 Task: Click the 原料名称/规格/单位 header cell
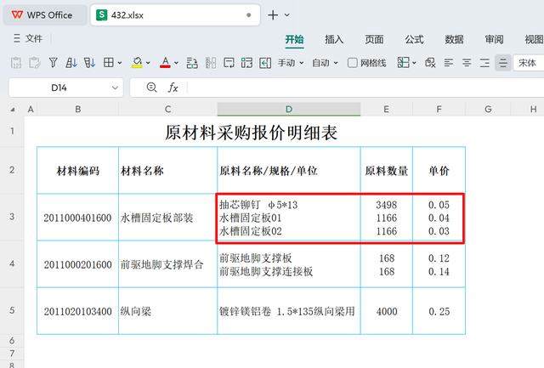[289, 170]
